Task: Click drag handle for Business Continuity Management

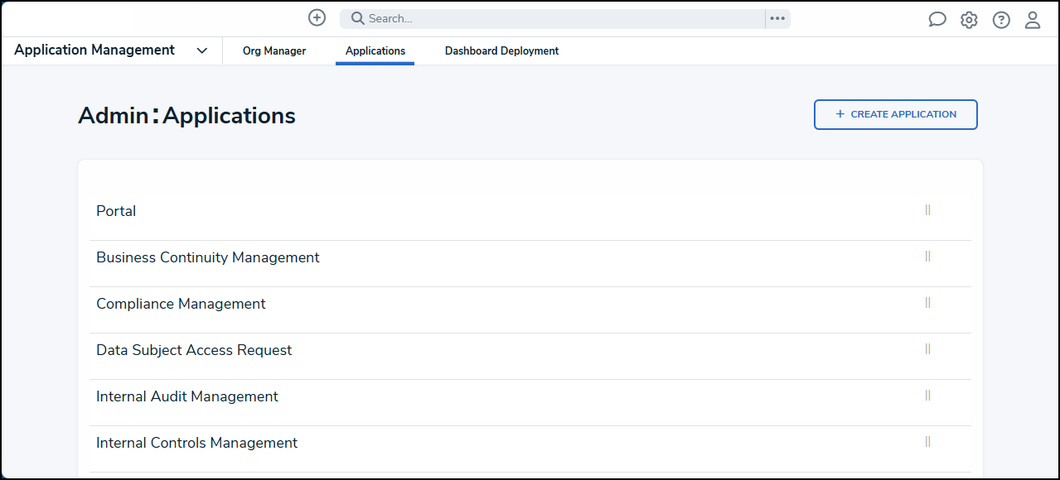Action: click(928, 257)
